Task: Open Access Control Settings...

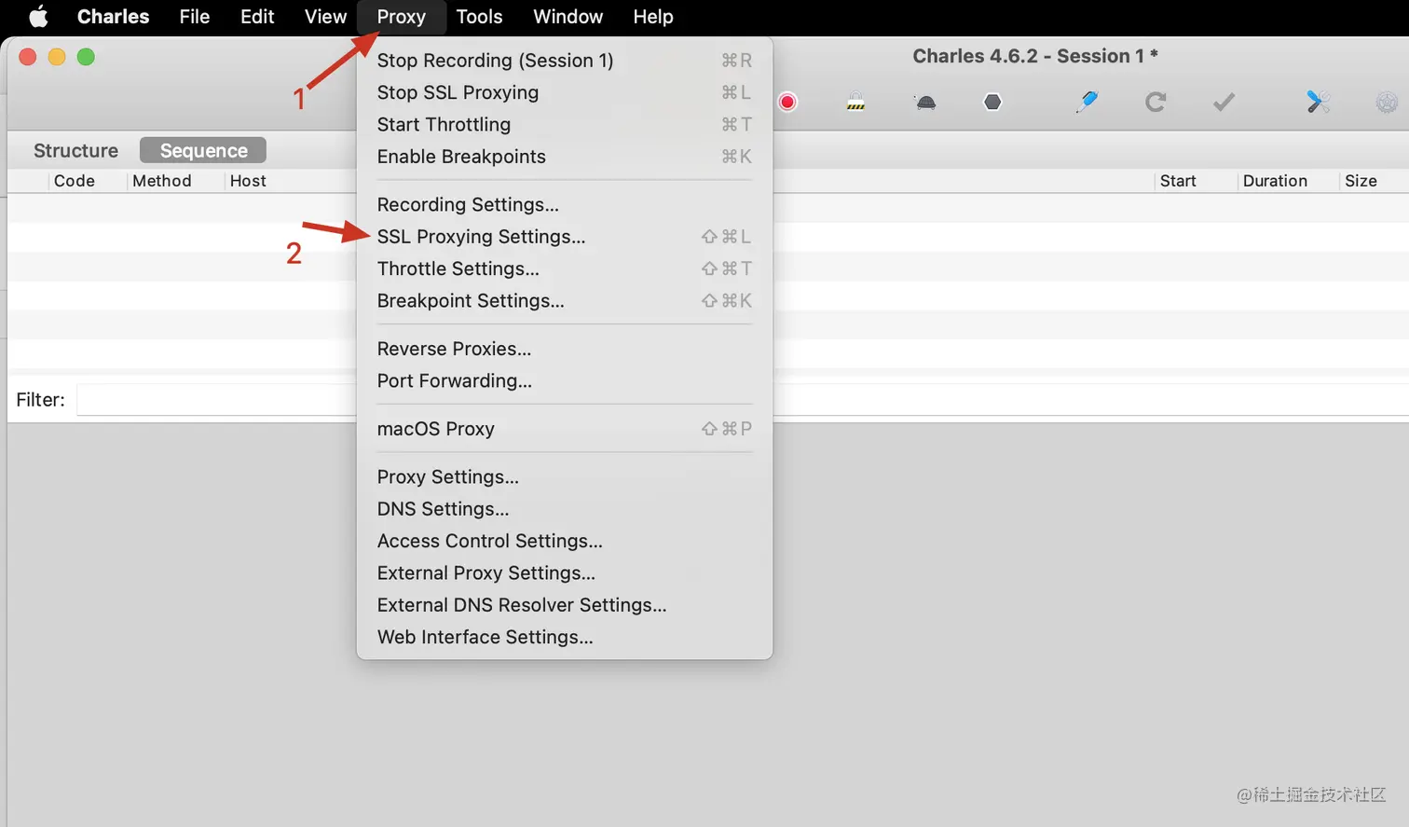Action: tap(564, 541)
